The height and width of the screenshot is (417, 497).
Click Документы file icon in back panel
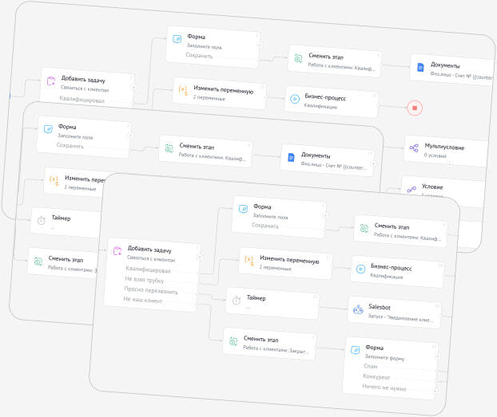click(x=420, y=67)
